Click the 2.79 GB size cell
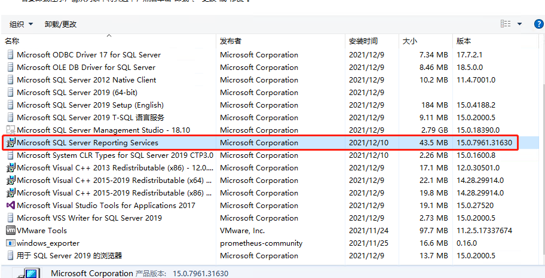This screenshot has height=278, width=545. (x=434, y=130)
